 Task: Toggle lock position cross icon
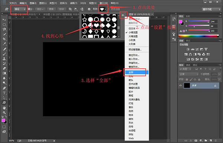[x=195, y=79]
